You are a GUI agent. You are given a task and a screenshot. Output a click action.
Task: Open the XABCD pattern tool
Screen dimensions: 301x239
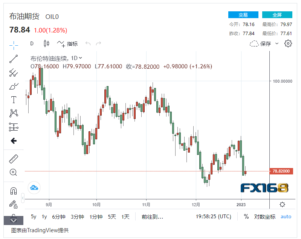click(14, 113)
